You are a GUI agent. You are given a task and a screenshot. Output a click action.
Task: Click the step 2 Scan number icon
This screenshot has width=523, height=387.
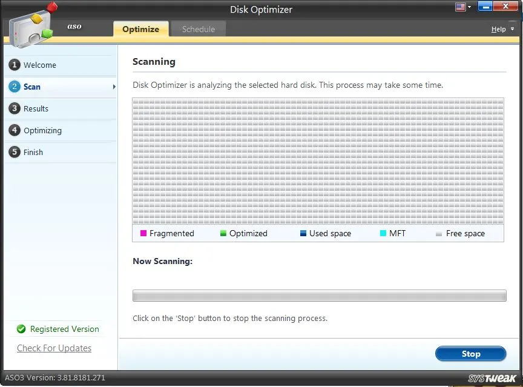(x=15, y=87)
